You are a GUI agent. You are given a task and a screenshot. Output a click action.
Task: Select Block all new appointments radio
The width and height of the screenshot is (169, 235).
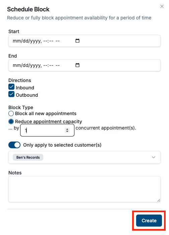point(11,113)
